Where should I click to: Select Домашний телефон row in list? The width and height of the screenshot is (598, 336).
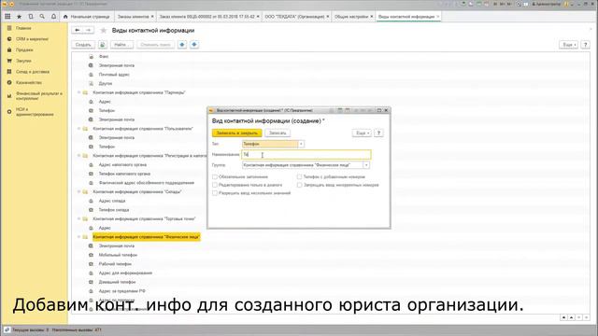click(117, 282)
